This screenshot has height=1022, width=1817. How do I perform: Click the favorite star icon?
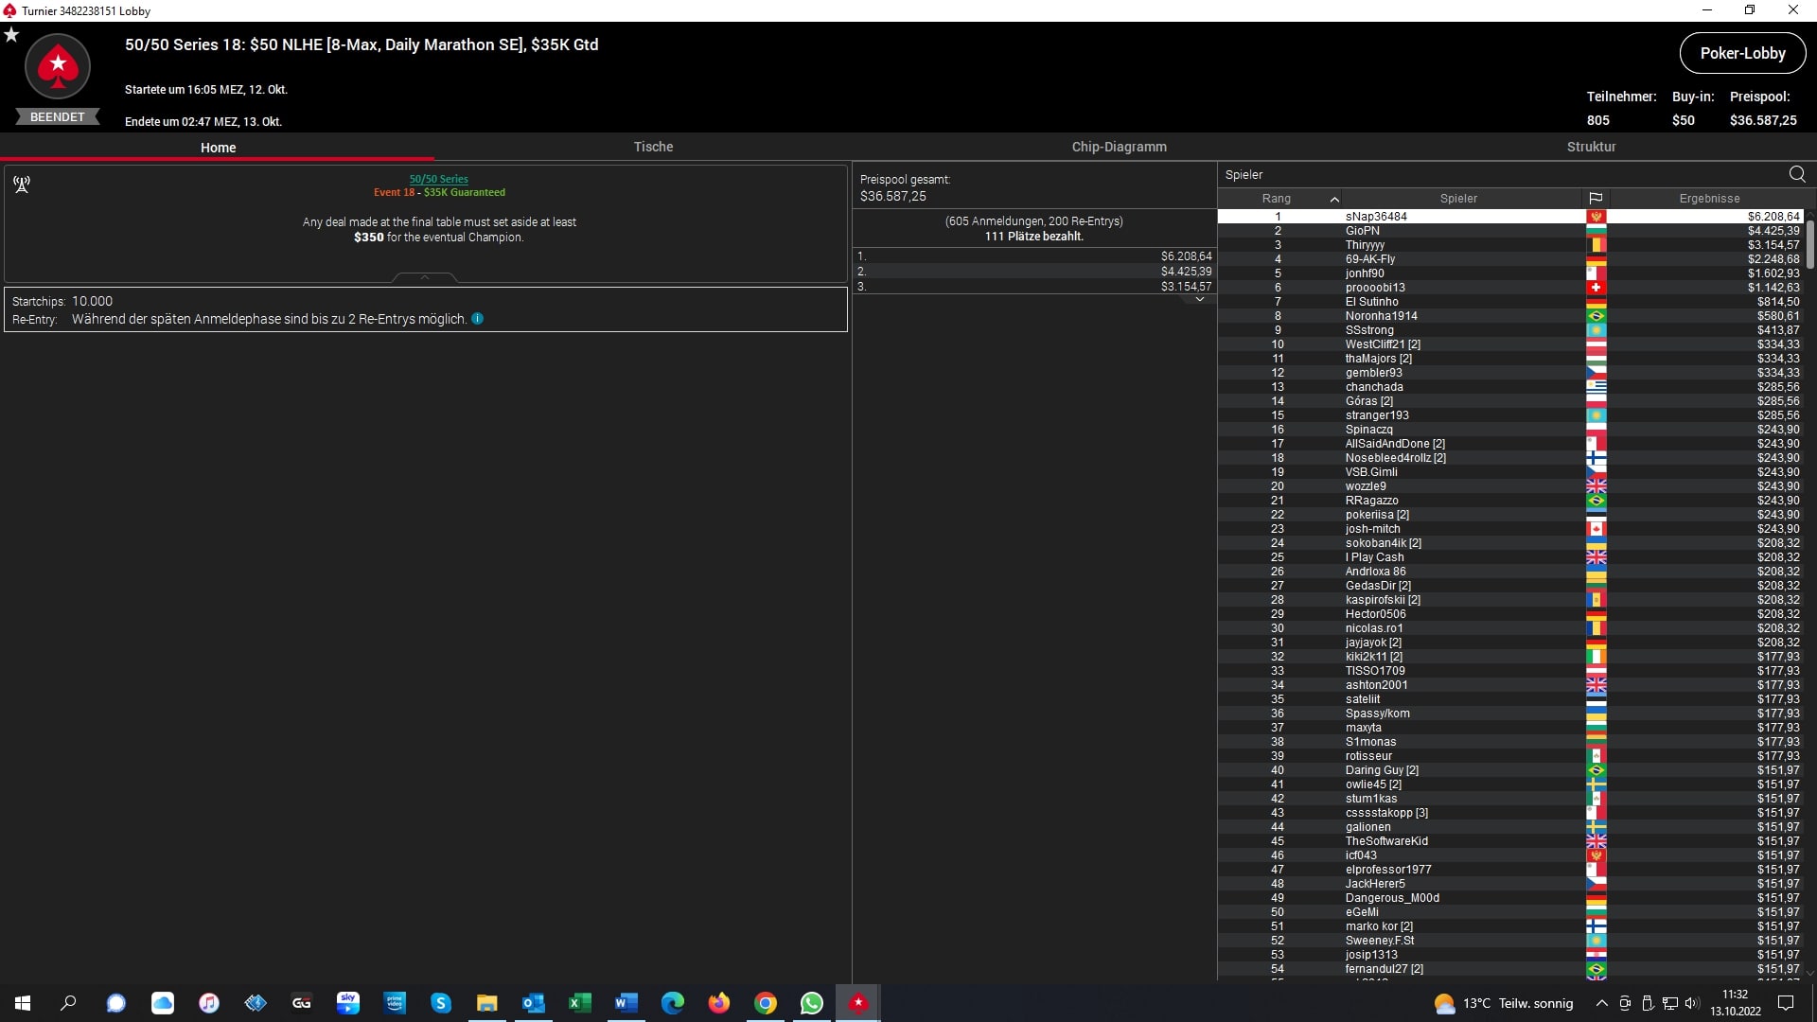click(11, 35)
